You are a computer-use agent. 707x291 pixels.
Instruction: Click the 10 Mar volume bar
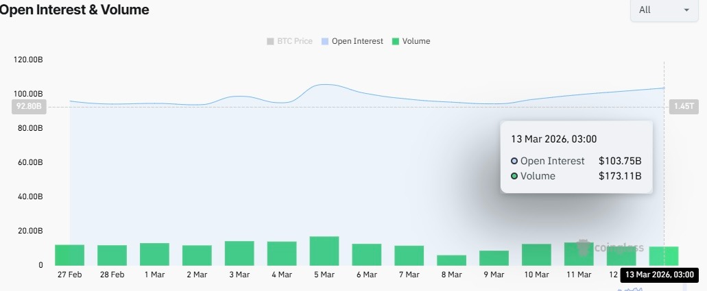(536, 255)
